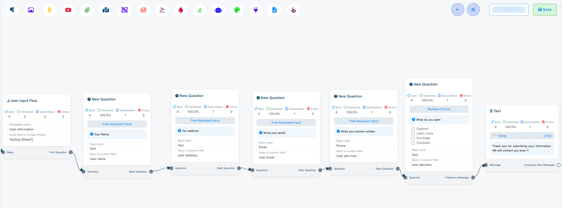
Task: Click the Compose Next Message connector
Action: (558, 165)
